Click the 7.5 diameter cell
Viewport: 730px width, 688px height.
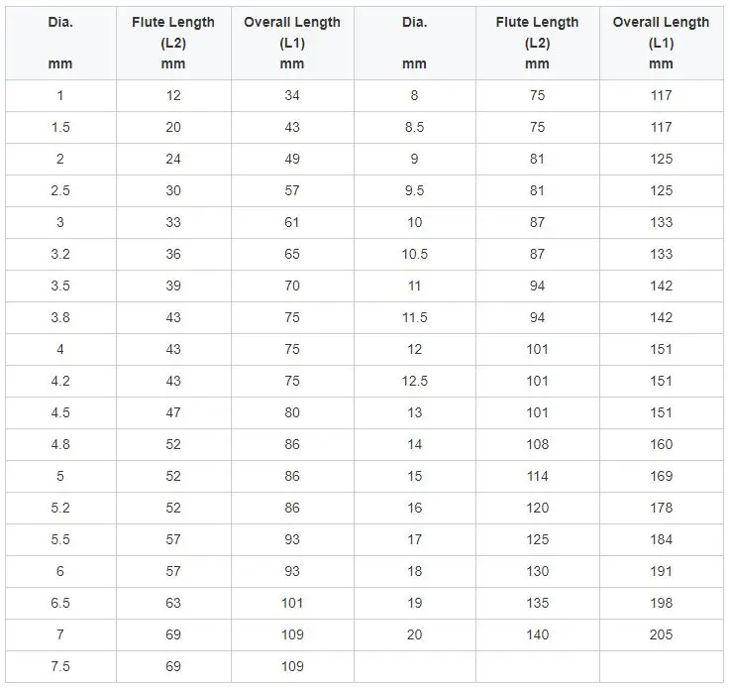60,666
